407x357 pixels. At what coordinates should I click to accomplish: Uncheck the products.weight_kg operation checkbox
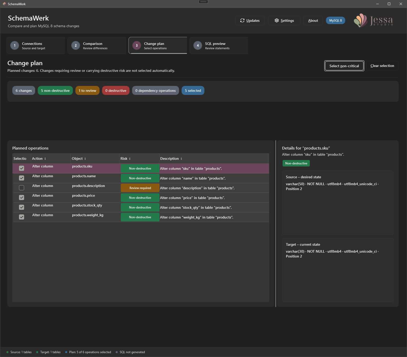[x=22, y=217]
